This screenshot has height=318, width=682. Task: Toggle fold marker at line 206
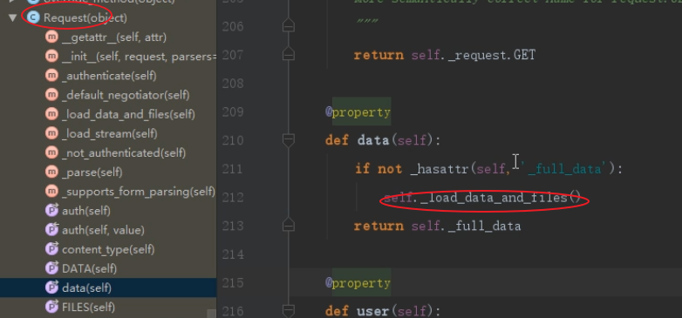pyautogui.click(x=288, y=26)
